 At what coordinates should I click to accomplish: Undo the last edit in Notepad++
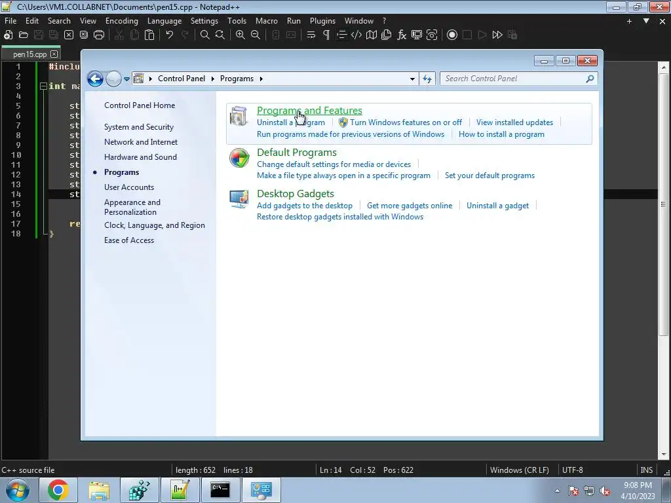pyautogui.click(x=170, y=35)
